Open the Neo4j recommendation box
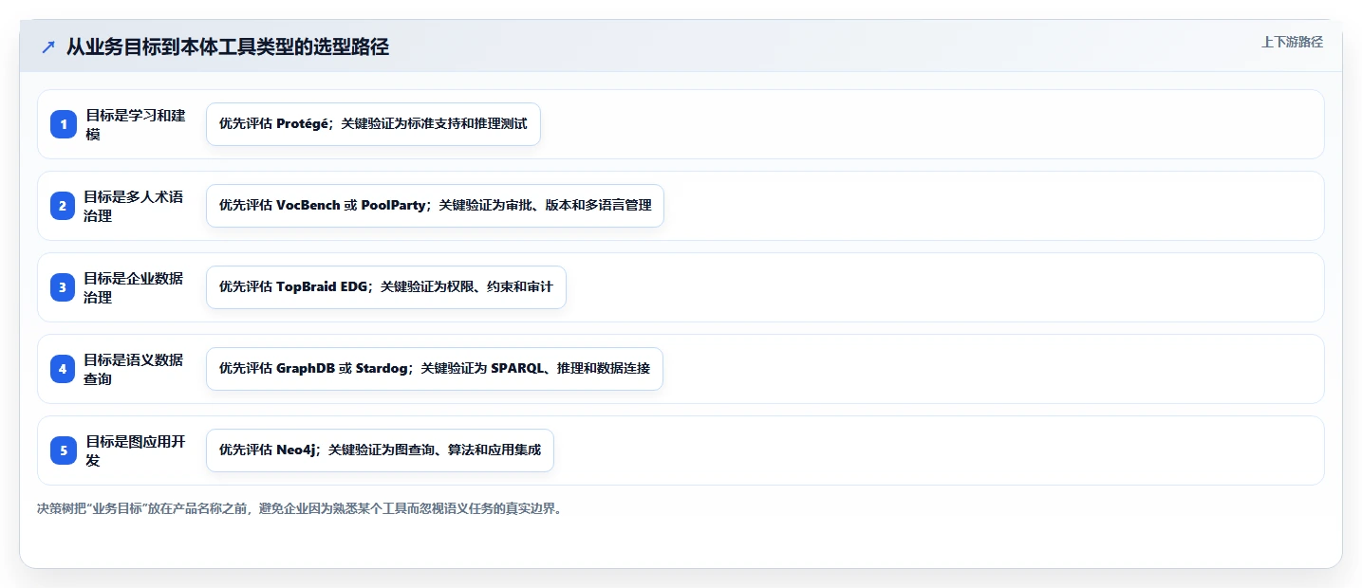 pos(380,450)
